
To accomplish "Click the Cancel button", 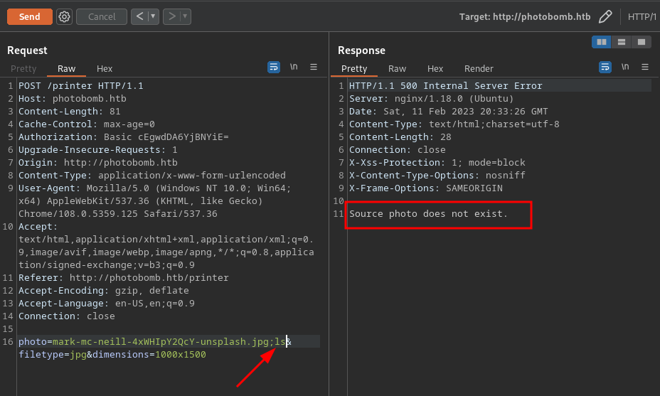I will [x=102, y=16].
